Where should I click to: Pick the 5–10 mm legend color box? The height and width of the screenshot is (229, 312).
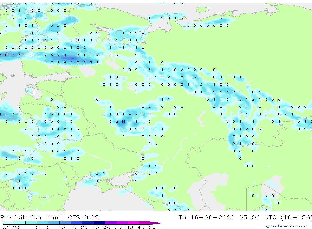(x=54, y=223)
